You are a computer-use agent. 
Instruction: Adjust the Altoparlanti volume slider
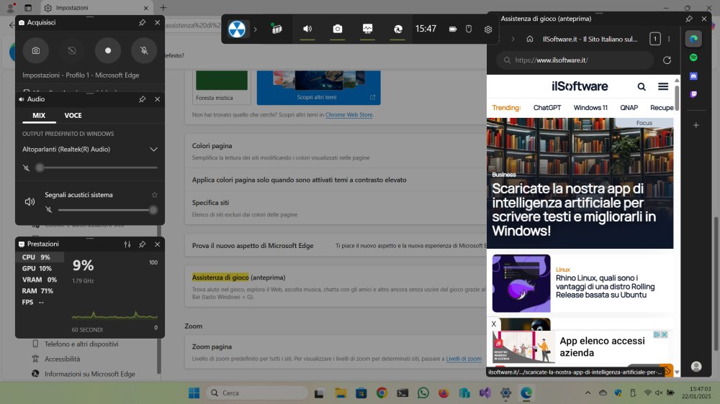click(x=96, y=167)
